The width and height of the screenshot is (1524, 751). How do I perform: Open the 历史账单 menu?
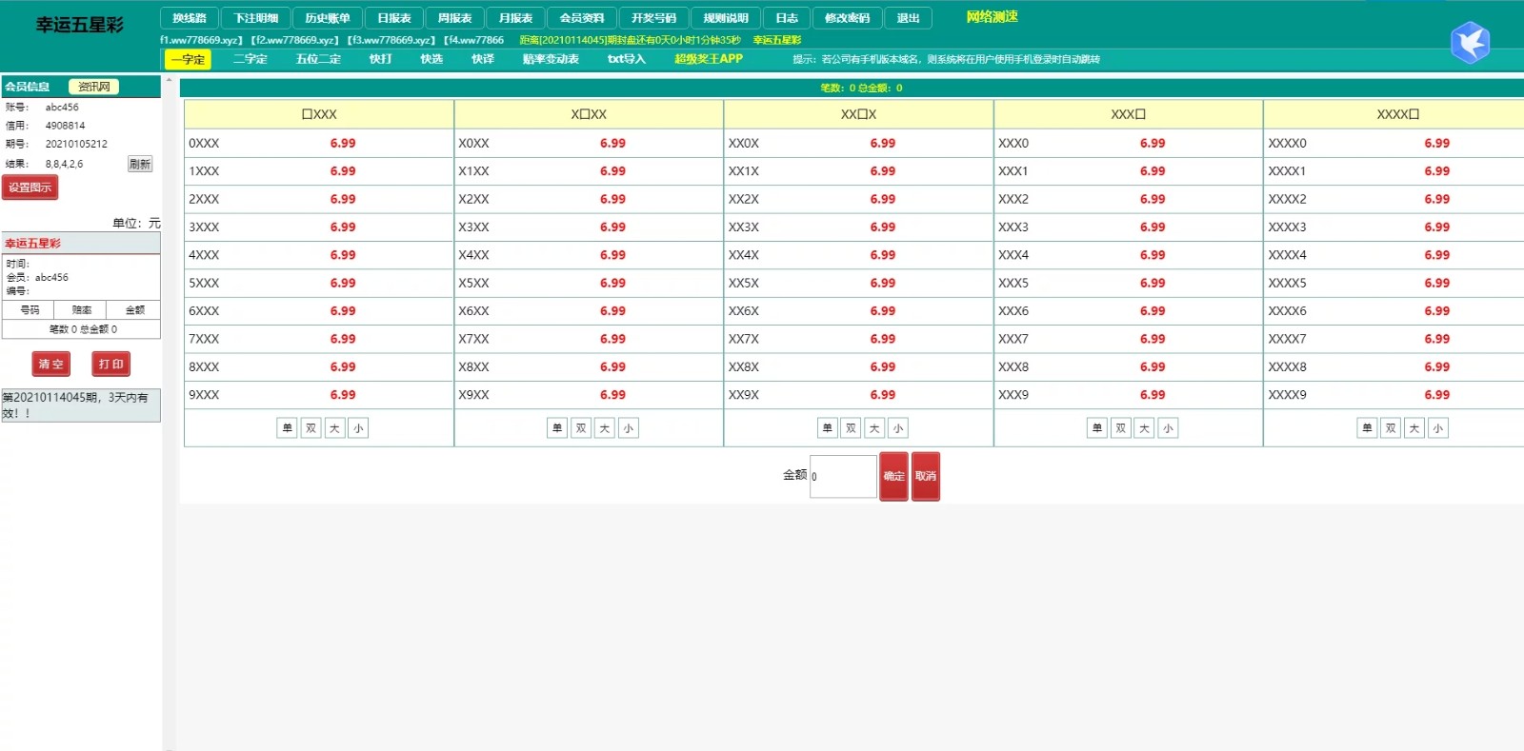point(328,18)
